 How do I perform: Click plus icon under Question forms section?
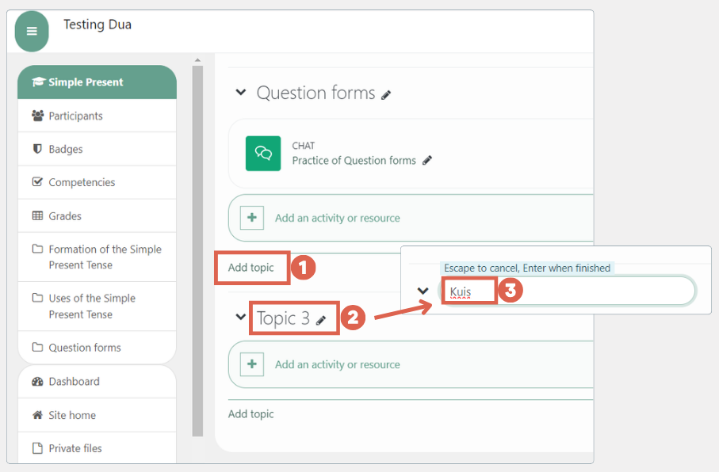tap(252, 218)
